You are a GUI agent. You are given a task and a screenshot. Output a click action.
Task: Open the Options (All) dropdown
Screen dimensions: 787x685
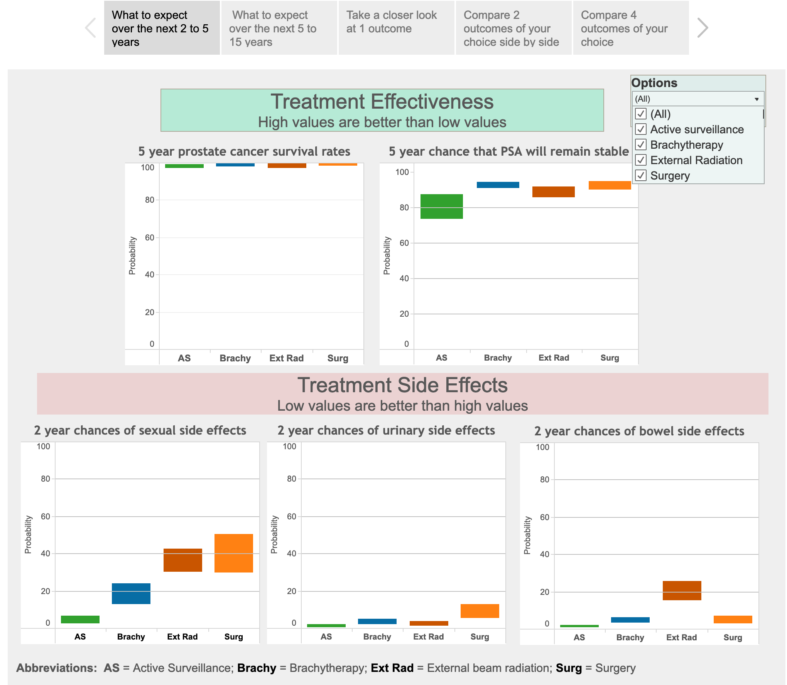coord(697,99)
